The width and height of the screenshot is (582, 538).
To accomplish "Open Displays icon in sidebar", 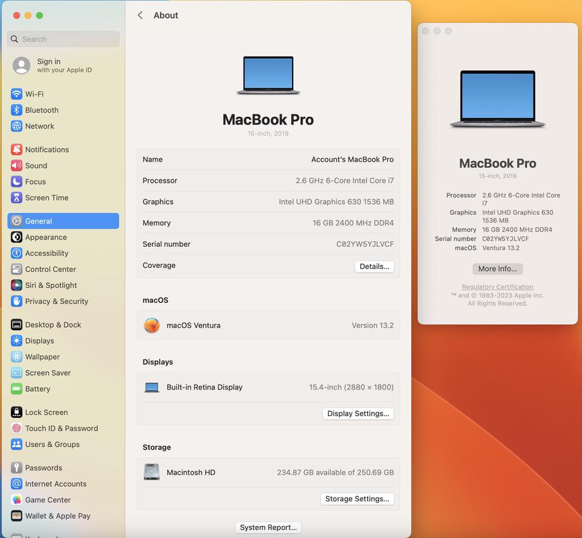I will [16, 341].
